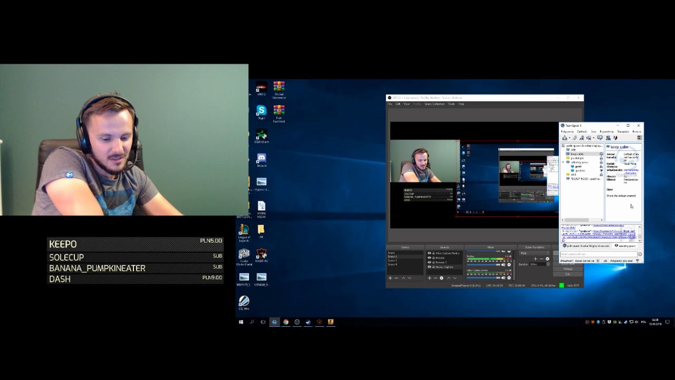Open the Windows Start menu

tap(241, 322)
